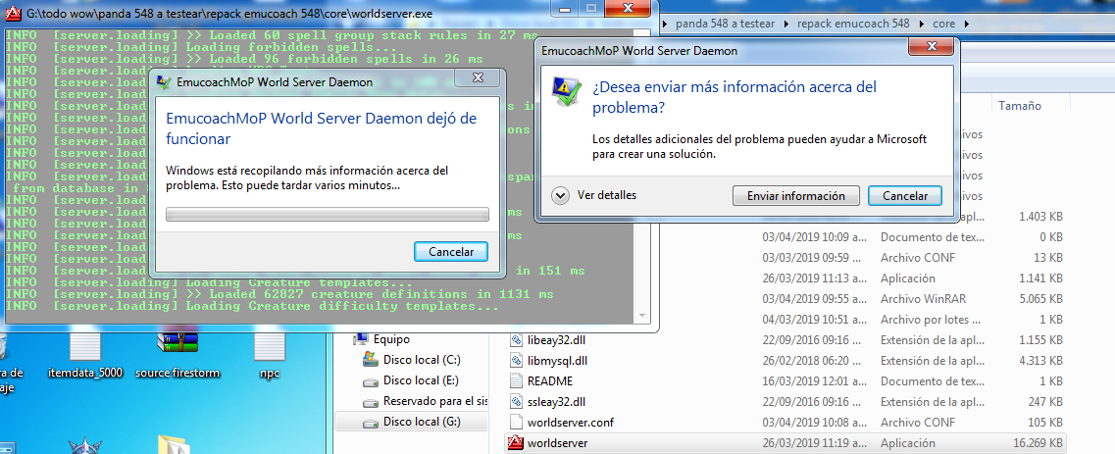Close the send-information problem dialog
The width and height of the screenshot is (1115, 454).
click(x=932, y=48)
